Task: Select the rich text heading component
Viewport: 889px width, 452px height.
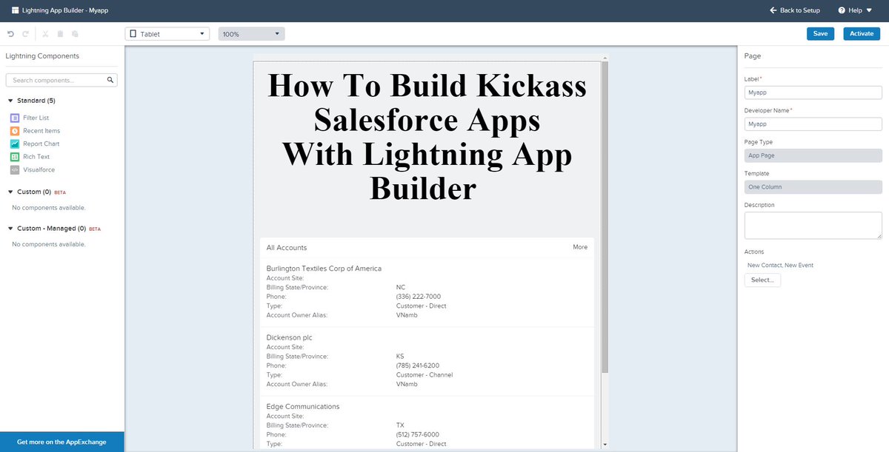Action: point(427,138)
